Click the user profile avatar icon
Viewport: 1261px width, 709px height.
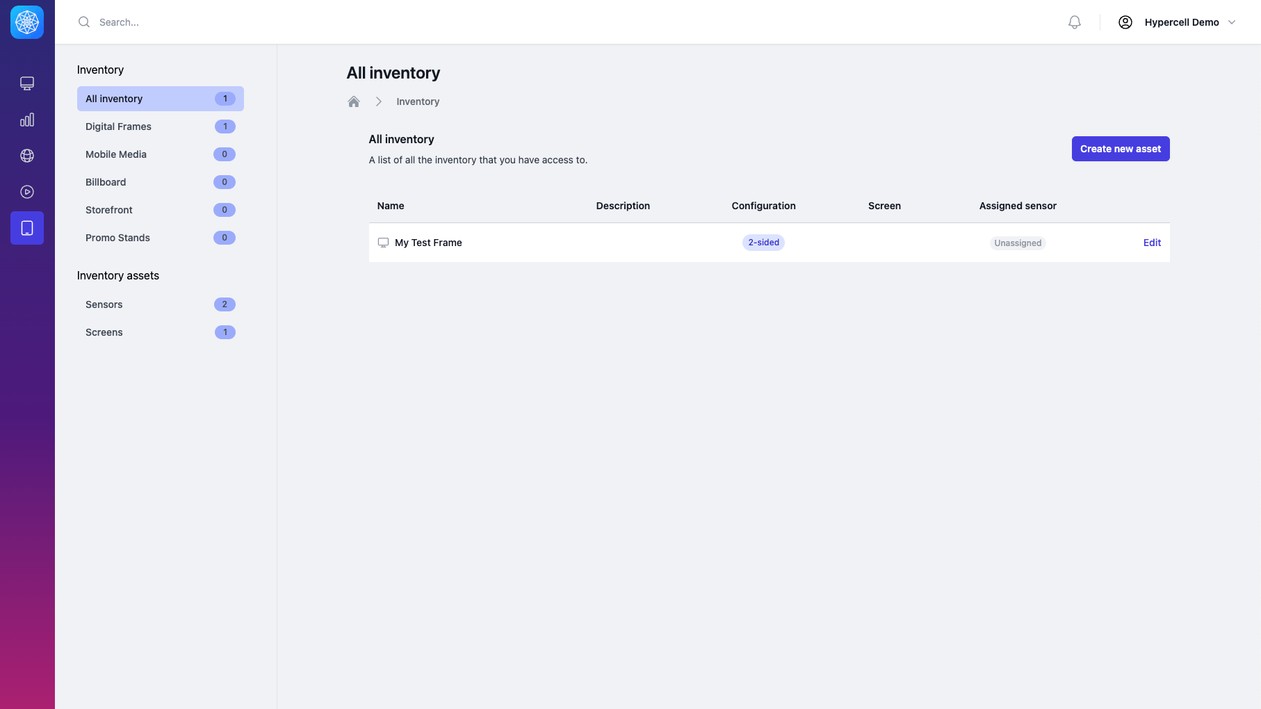coord(1125,22)
